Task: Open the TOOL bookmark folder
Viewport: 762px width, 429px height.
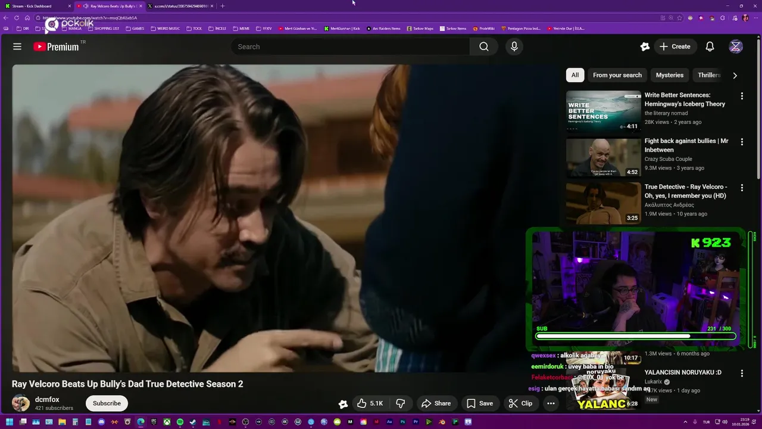Action: (194, 28)
